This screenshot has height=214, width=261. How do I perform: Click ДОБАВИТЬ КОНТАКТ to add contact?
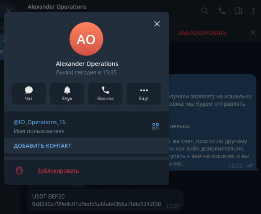click(x=42, y=146)
